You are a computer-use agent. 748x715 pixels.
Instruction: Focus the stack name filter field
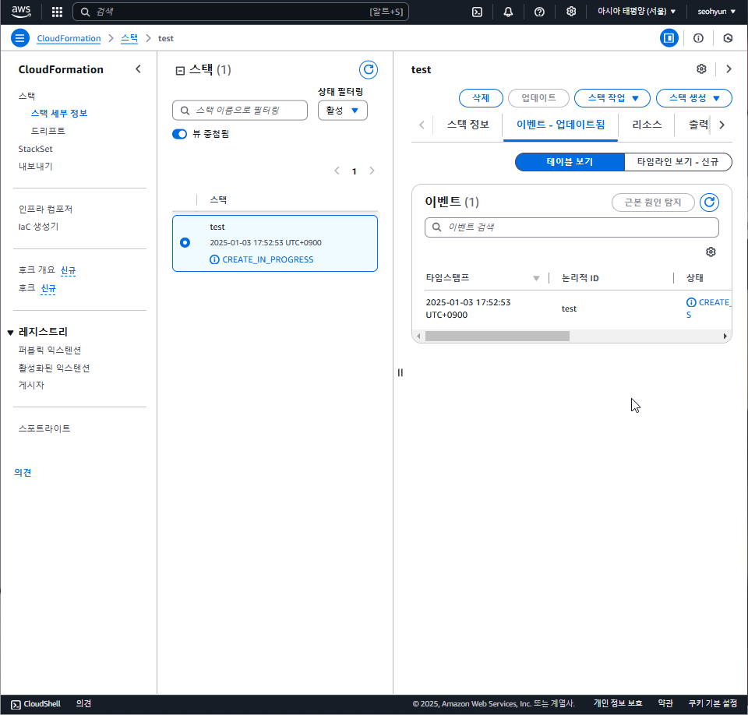[240, 110]
